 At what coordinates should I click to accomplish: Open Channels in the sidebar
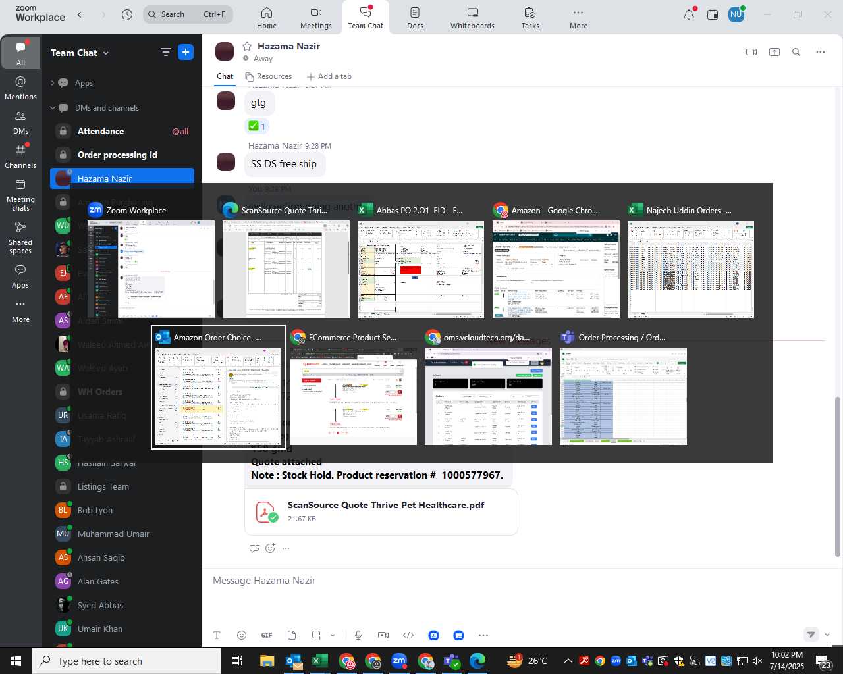pyautogui.click(x=20, y=156)
